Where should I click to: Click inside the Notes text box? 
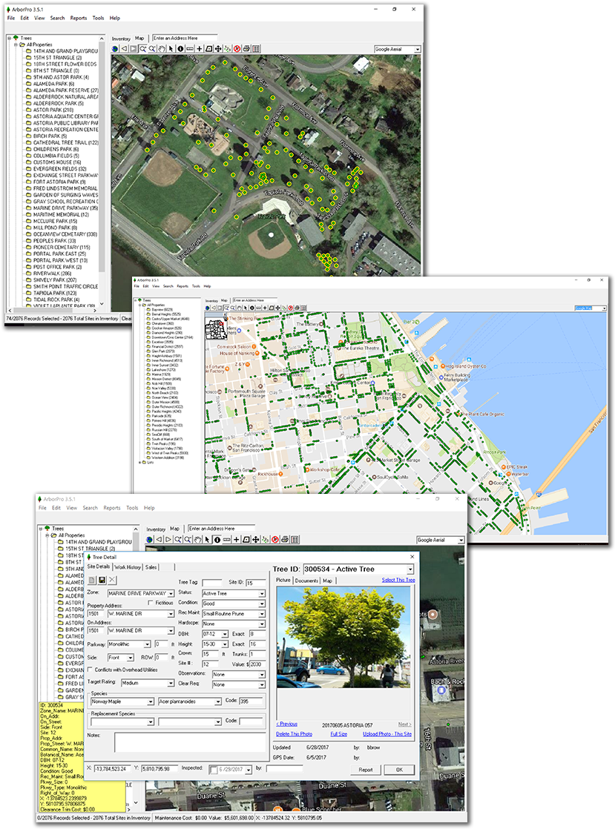190,742
